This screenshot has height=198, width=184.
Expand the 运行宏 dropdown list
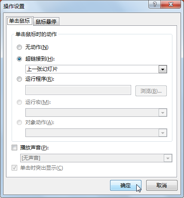pos(163,113)
